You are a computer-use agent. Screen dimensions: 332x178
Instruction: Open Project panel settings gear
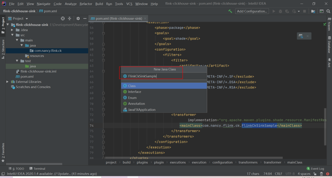click(x=78, y=19)
